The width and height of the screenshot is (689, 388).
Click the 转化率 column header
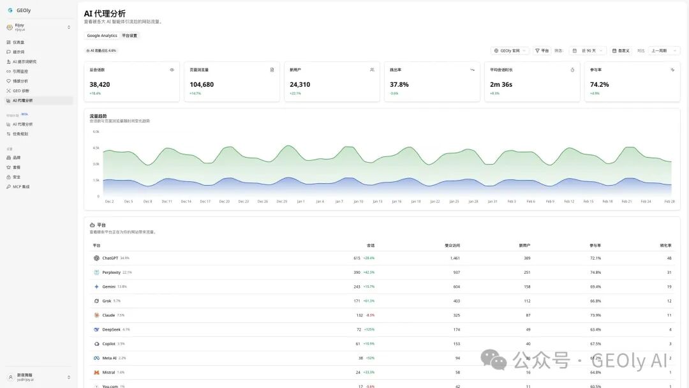(665, 246)
